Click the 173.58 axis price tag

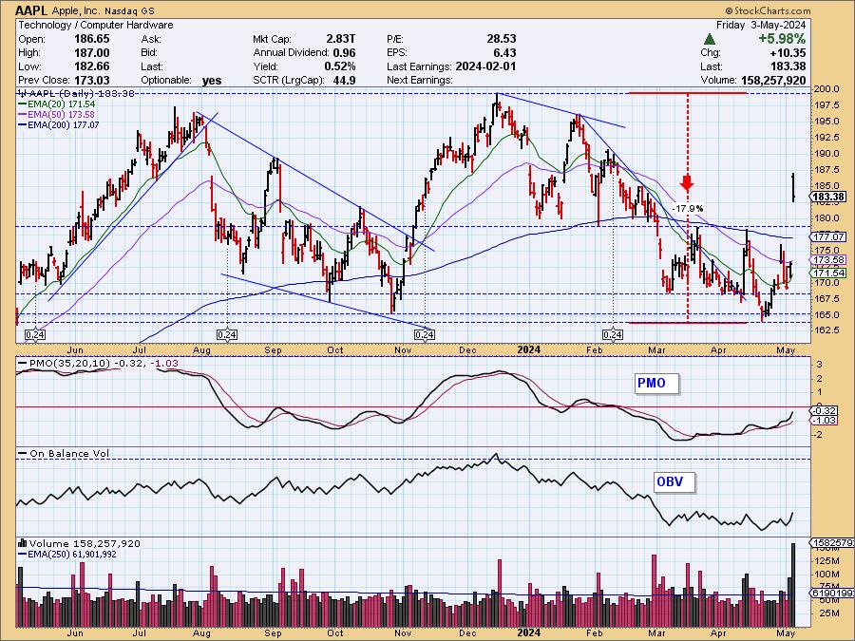pyautogui.click(x=829, y=260)
